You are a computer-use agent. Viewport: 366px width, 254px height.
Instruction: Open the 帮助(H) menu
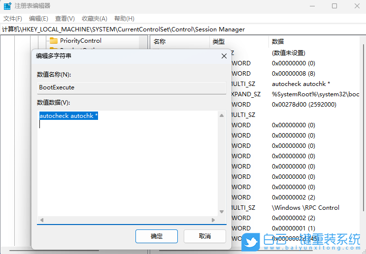(x=124, y=19)
